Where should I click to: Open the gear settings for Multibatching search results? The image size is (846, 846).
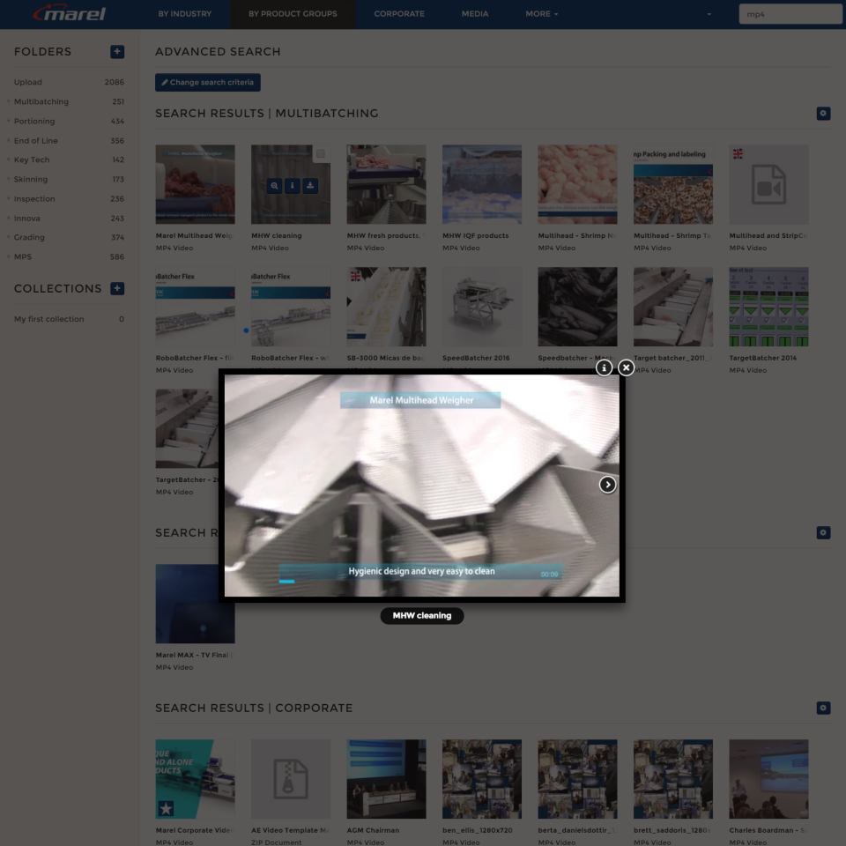coord(823,114)
